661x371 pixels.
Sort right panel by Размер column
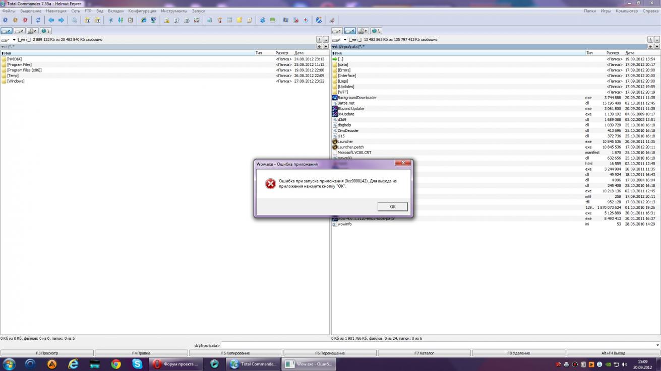[x=613, y=53]
